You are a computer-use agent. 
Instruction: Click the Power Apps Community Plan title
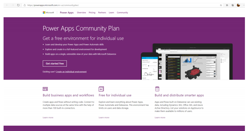pos(81,29)
